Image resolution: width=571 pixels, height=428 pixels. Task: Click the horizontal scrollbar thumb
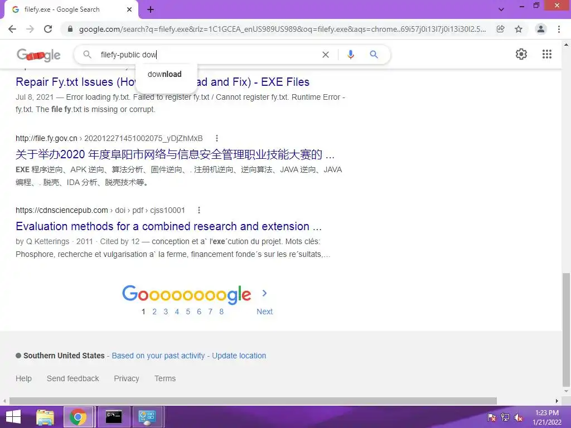tap(253, 401)
